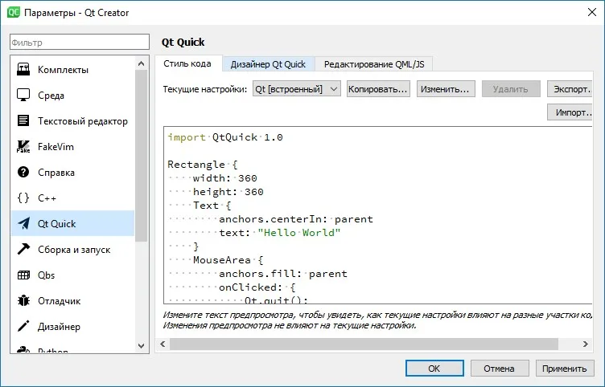Open the Build & Run (Сборка и запуск) hammer icon
The image size is (605, 387).
[23, 249]
